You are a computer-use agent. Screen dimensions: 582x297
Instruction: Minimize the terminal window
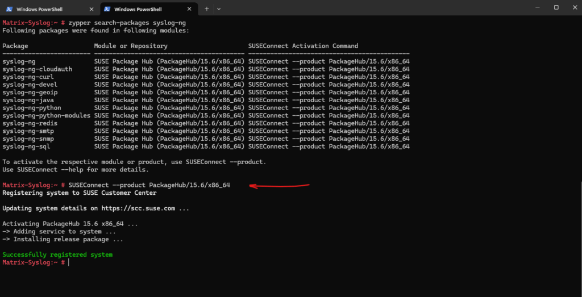coord(537,7)
